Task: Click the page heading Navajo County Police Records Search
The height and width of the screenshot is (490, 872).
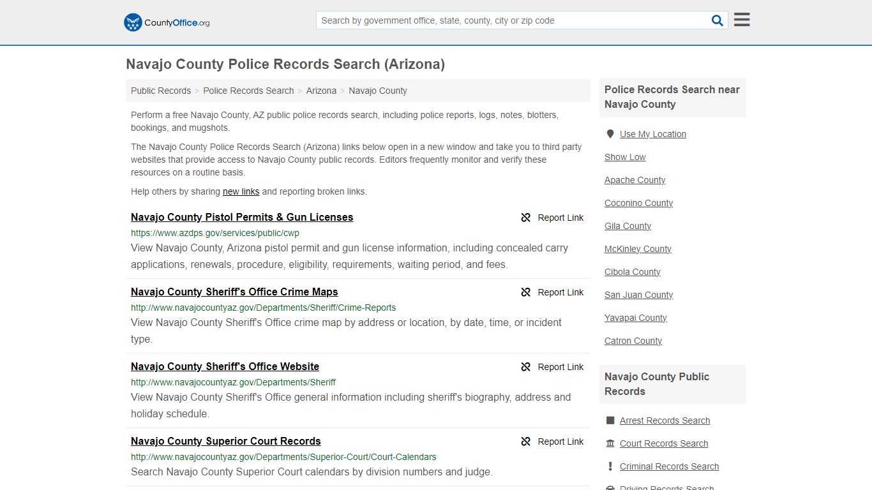Action: coord(285,64)
